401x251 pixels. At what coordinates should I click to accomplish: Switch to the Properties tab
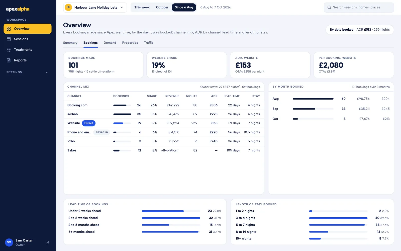tap(130, 43)
